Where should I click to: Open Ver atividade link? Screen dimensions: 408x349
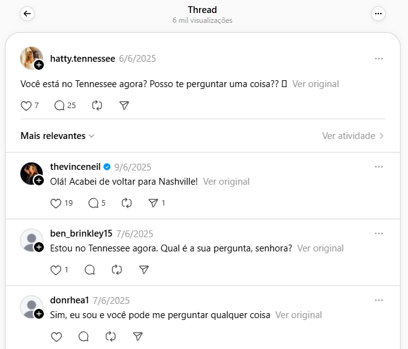(x=353, y=136)
